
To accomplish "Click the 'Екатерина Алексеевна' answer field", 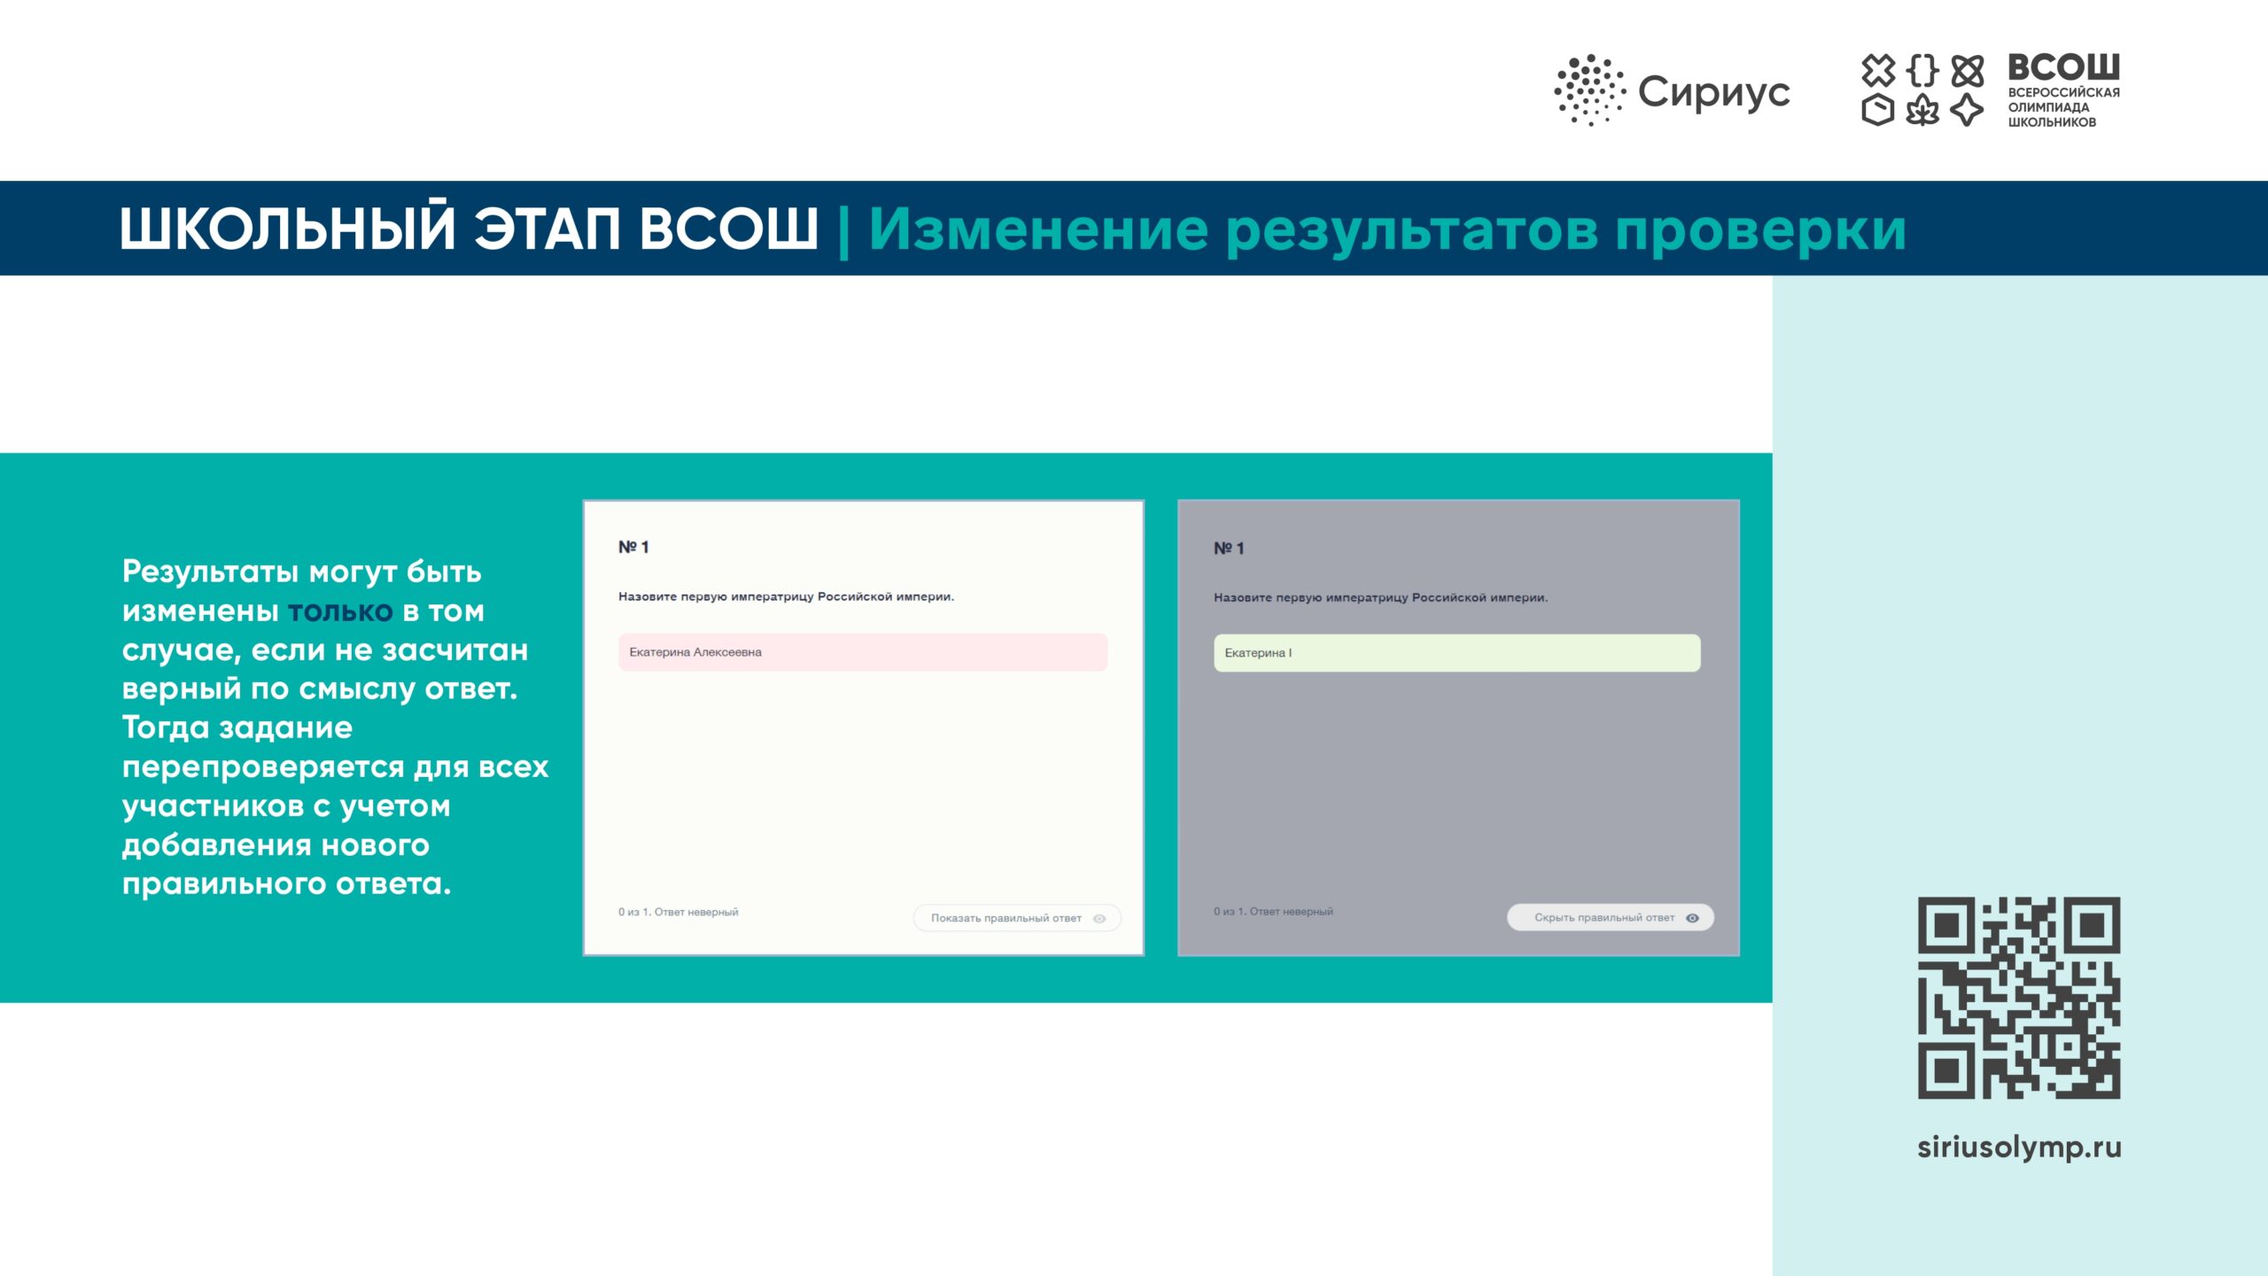I will tap(863, 652).
